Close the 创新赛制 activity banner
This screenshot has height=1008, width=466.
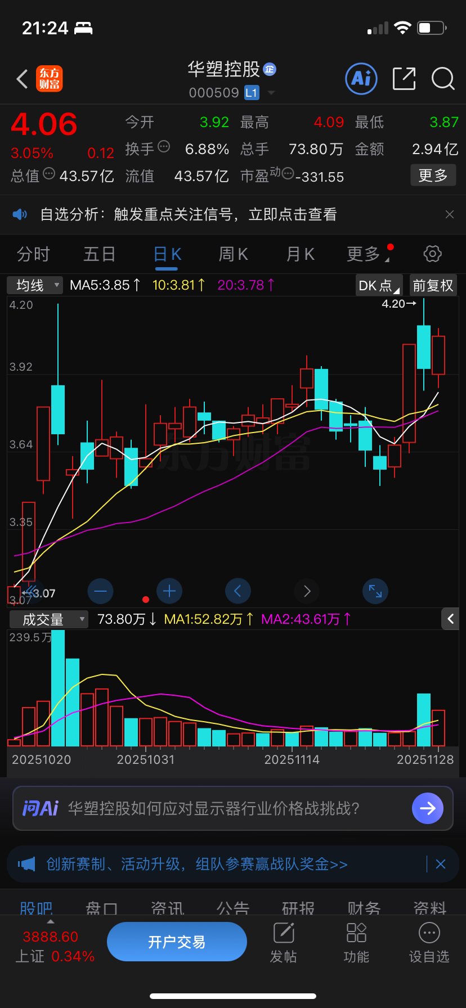441,864
